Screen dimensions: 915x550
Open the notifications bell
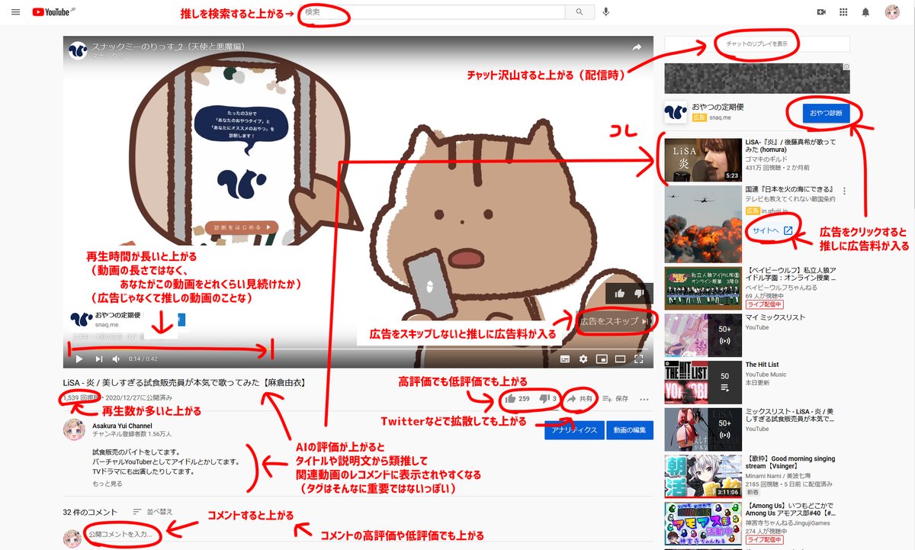coord(865,12)
